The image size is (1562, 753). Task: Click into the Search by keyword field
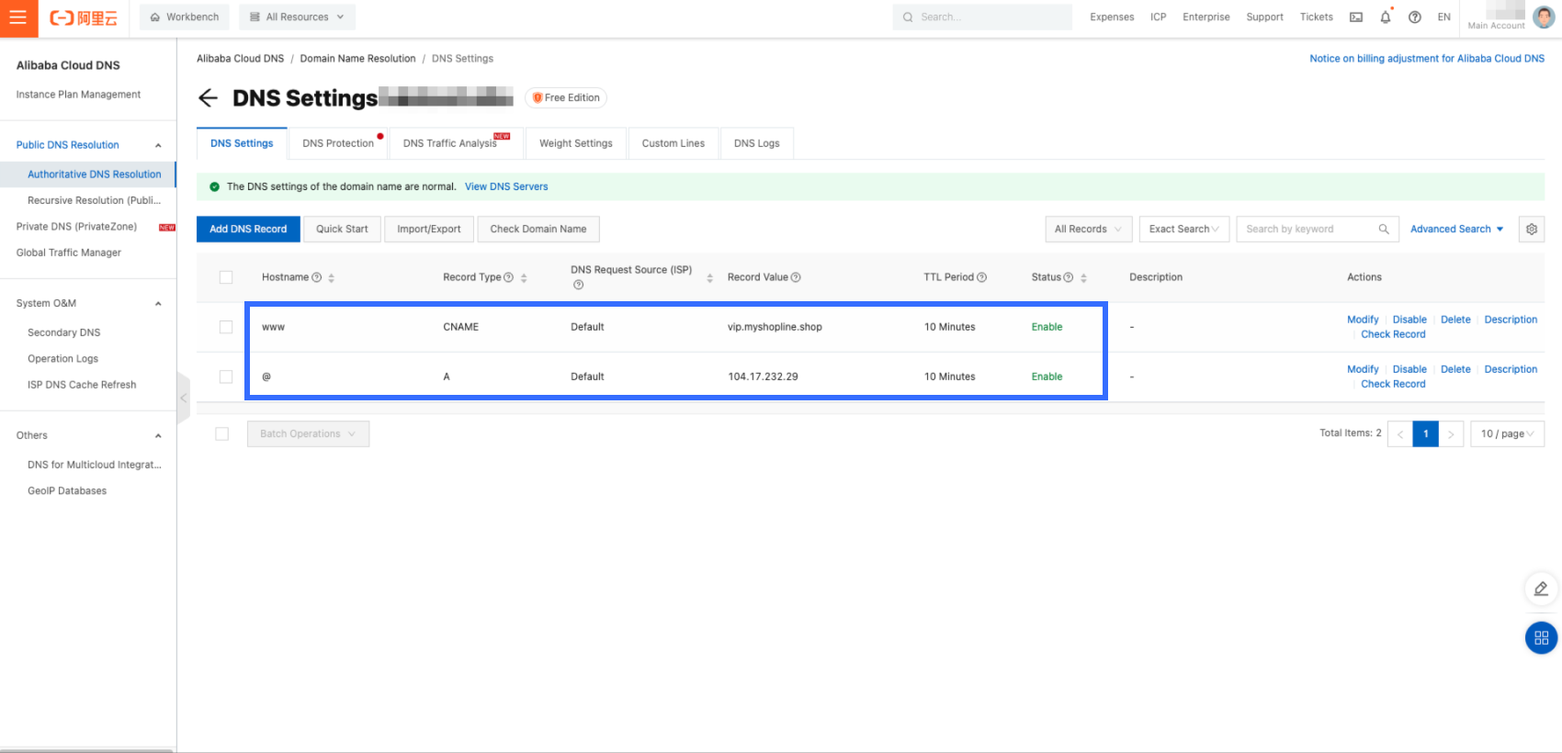point(1305,230)
